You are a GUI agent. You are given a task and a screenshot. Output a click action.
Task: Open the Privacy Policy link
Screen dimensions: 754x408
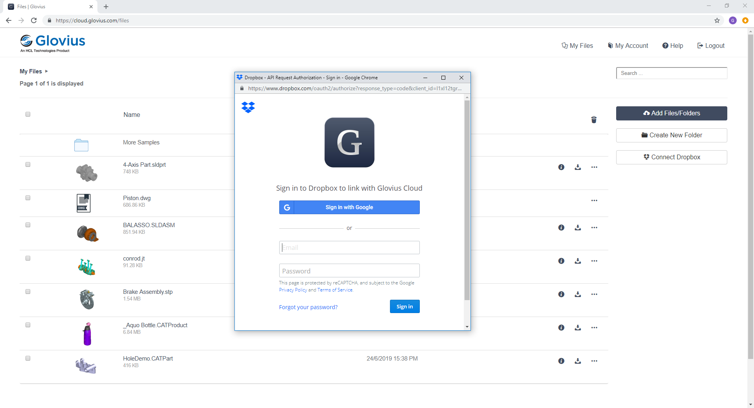[x=293, y=290]
